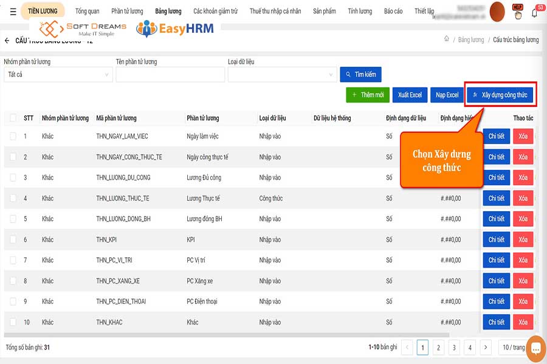The width and height of the screenshot is (547, 364).
Task: Open the Thuế thu nhập cá nhân menu
Action: 277,11
